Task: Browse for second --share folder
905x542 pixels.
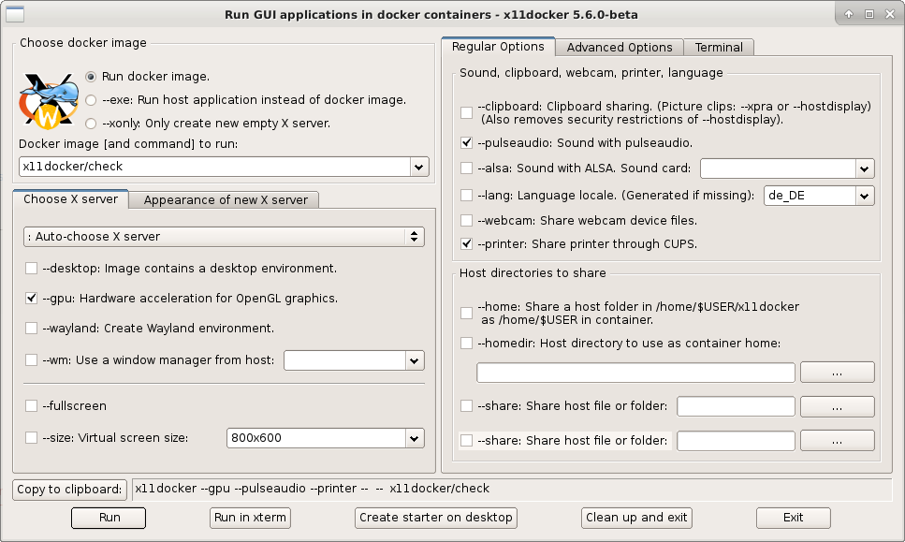Action: [837, 441]
